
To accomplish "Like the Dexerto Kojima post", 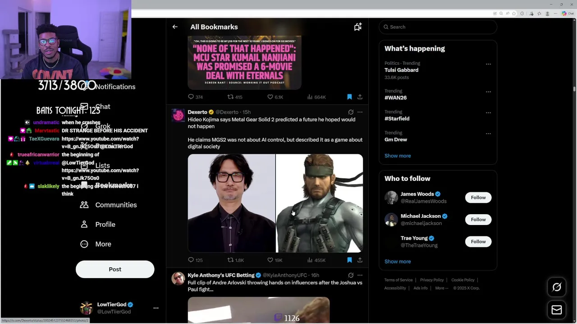I will click(270, 260).
